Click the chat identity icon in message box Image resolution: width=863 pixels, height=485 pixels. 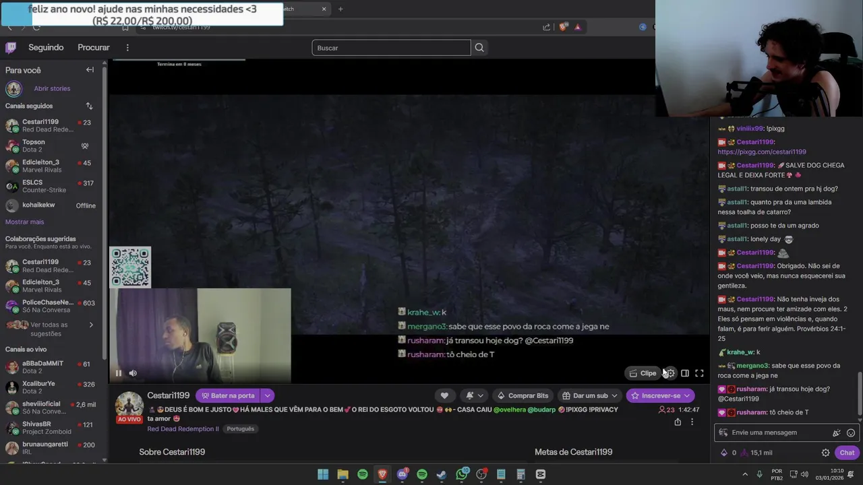[x=723, y=432]
